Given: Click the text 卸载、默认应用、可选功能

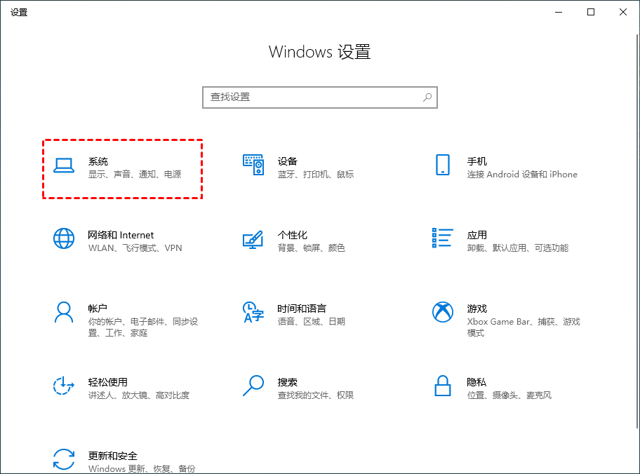Looking at the screenshot, I should point(518,248).
